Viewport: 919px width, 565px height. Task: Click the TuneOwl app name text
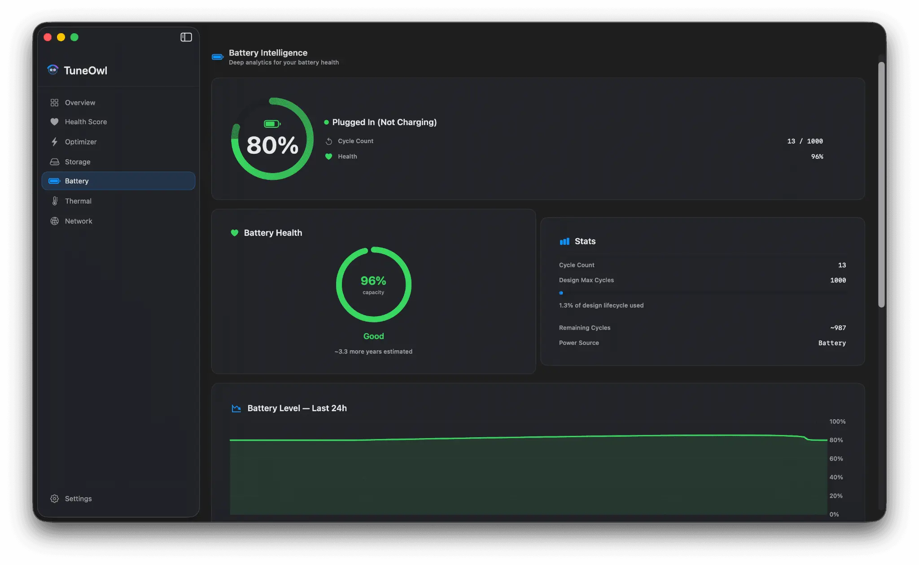(85, 70)
